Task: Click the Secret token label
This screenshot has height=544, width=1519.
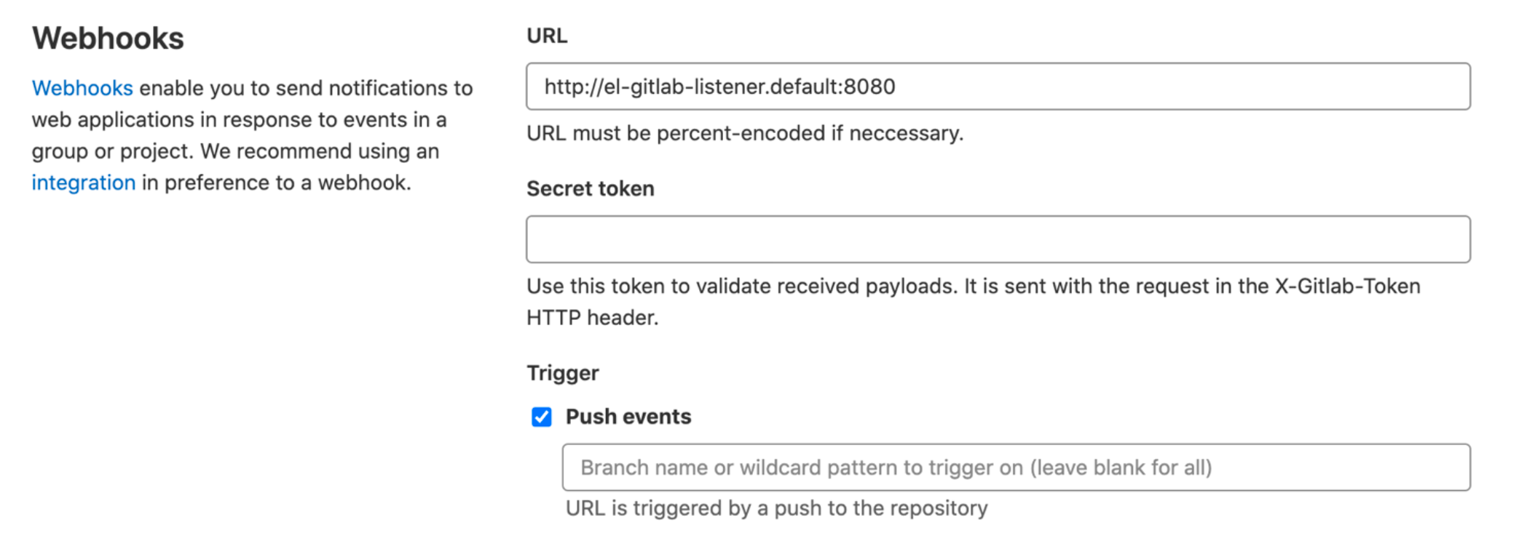Action: 590,188
